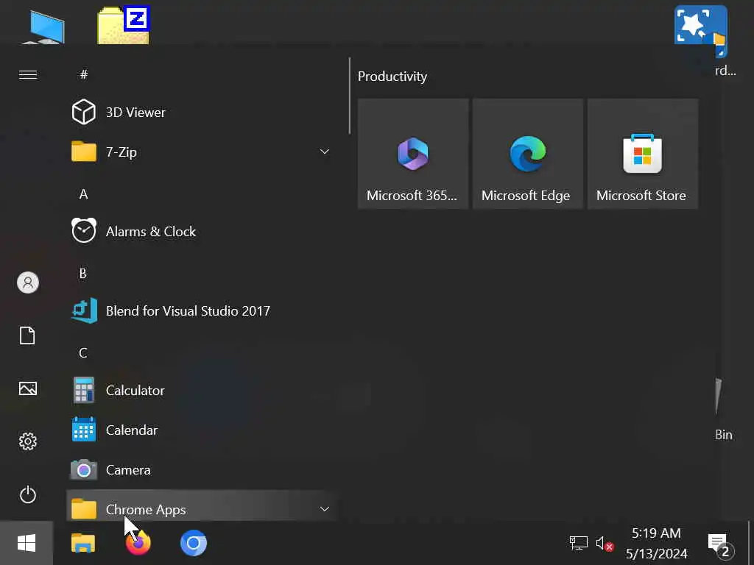
Task: Open network status tray icon
Action: 579,544
